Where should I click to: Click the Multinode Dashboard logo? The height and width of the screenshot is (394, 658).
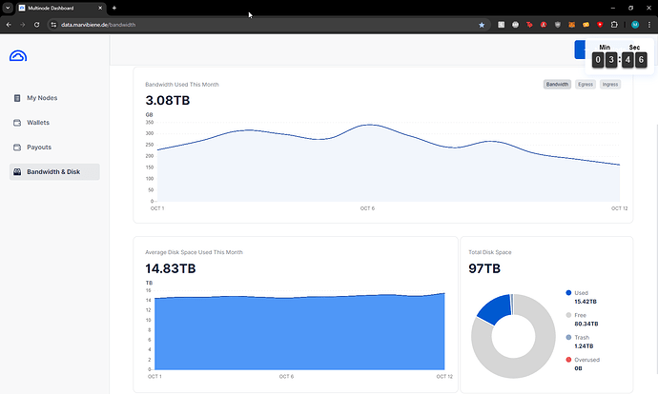[18, 56]
